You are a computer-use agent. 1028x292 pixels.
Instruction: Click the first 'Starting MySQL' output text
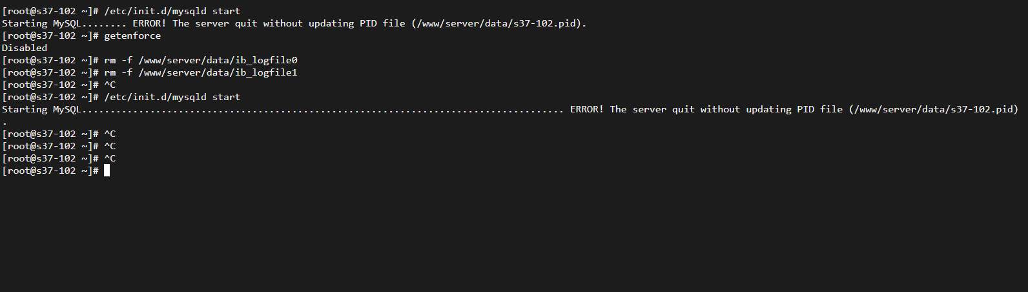click(x=41, y=23)
